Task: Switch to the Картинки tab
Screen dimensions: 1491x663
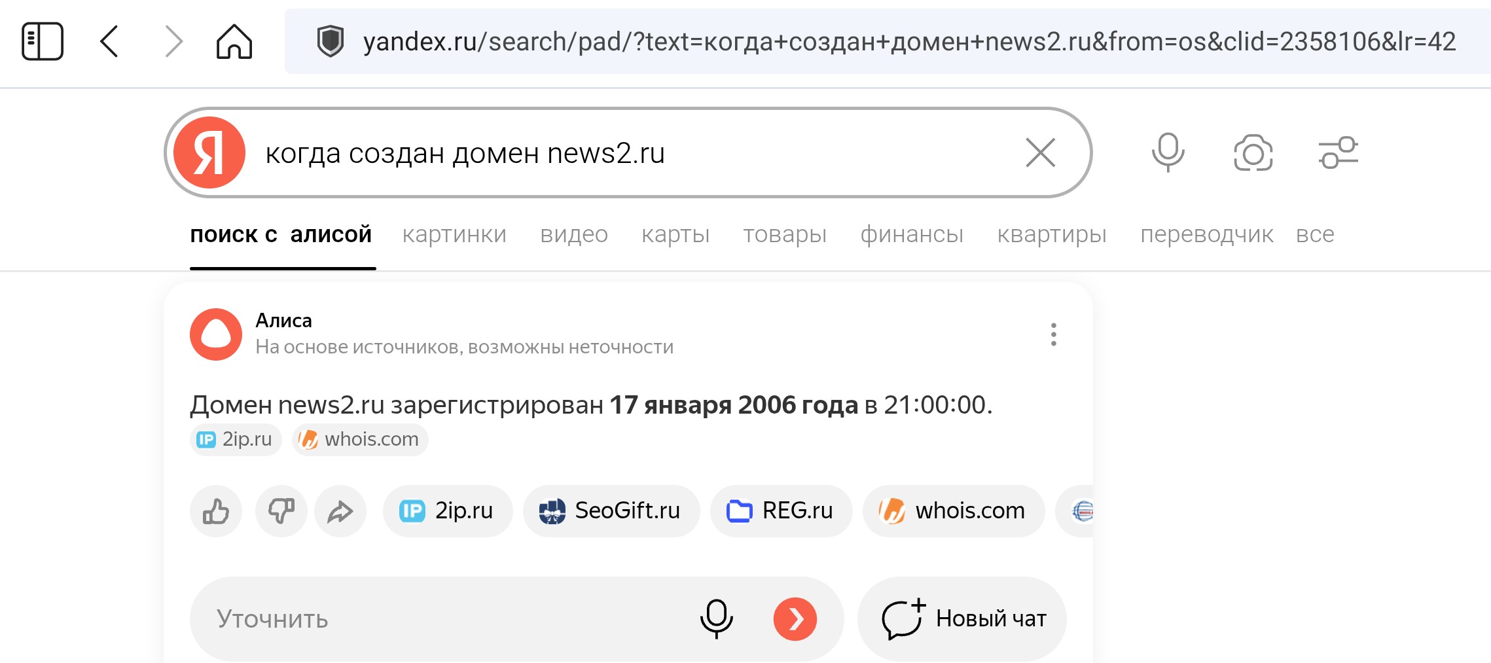Action: (x=454, y=234)
